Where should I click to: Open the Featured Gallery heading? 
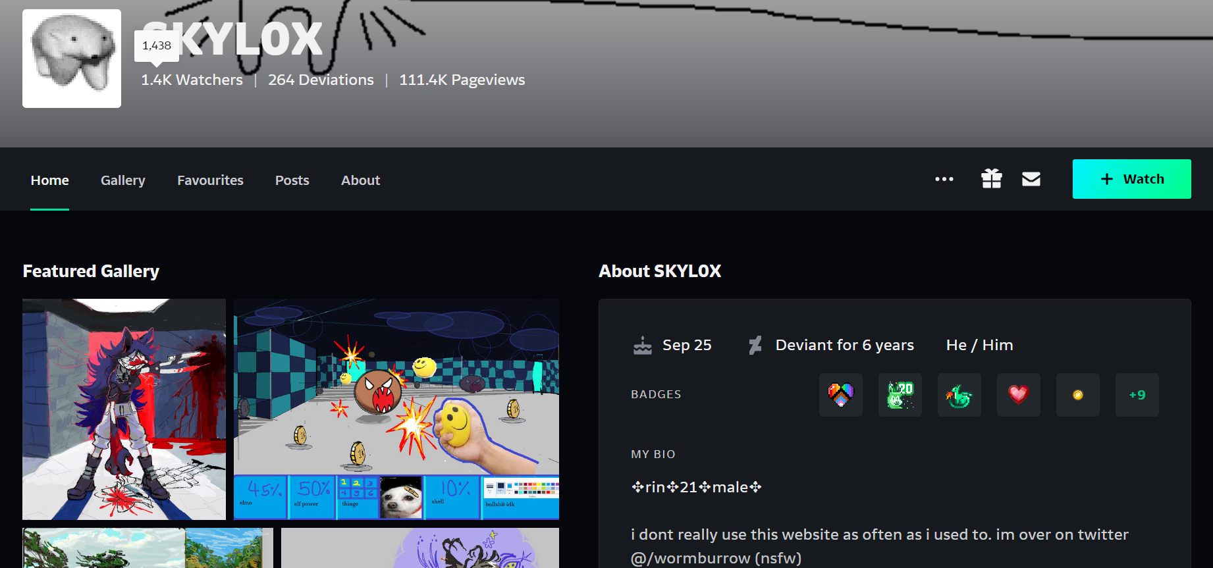(x=91, y=271)
